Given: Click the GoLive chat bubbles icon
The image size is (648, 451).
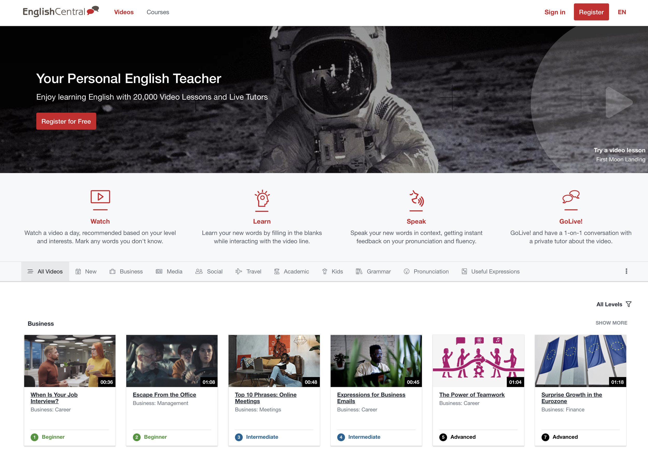Looking at the screenshot, I should 571,196.
